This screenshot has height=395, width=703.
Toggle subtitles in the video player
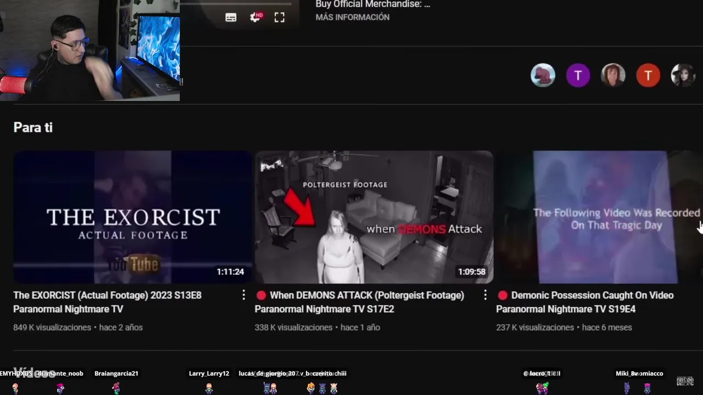231,18
